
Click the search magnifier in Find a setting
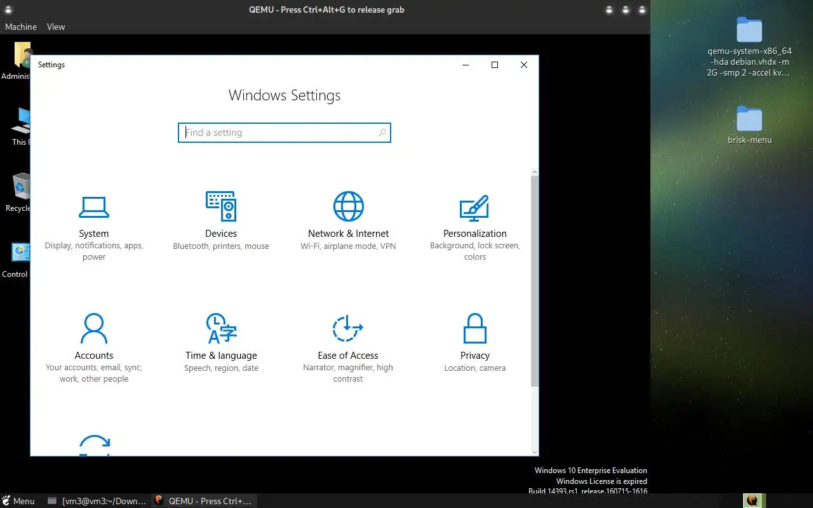coord(382,133)
